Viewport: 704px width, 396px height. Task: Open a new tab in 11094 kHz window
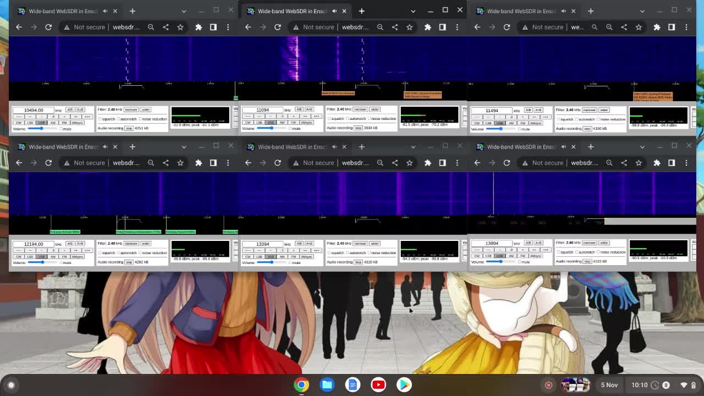(x=361, y=11)
